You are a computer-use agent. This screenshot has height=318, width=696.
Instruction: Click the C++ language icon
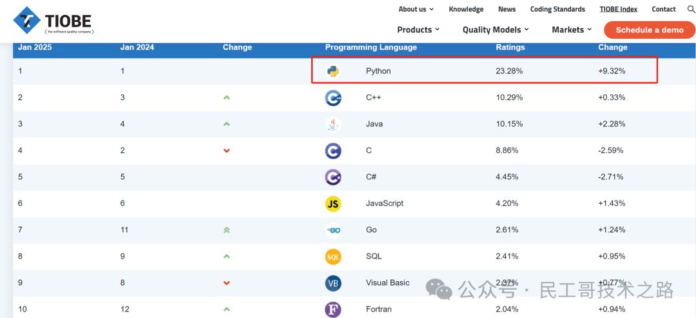point(333,97)
